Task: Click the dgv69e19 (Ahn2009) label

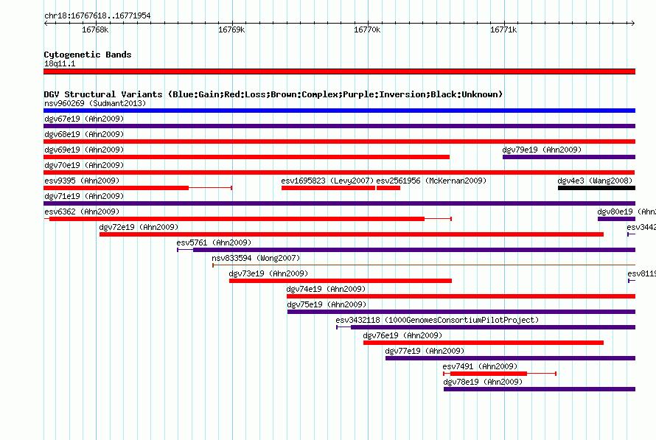Action: [x=84, y=150]
